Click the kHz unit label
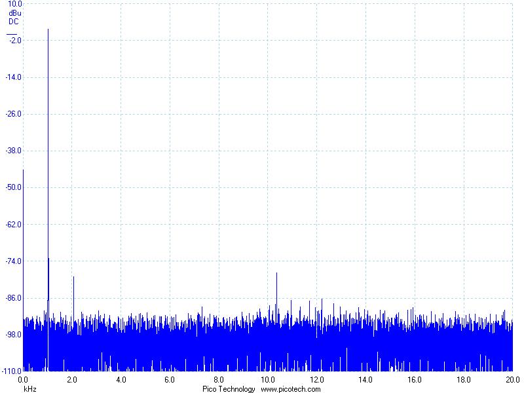This screenshot has width=524, height=393. coord(30,389)
